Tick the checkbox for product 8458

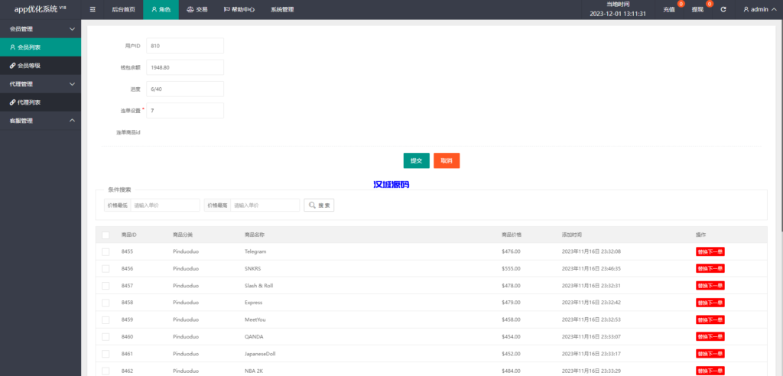(x=106, y=303)
